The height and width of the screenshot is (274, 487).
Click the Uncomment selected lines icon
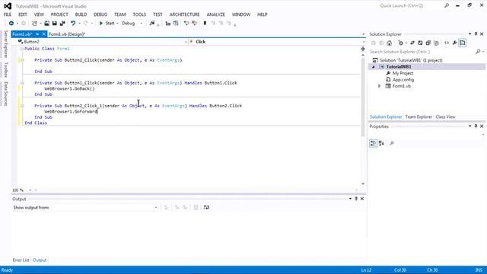pos(195,24)
